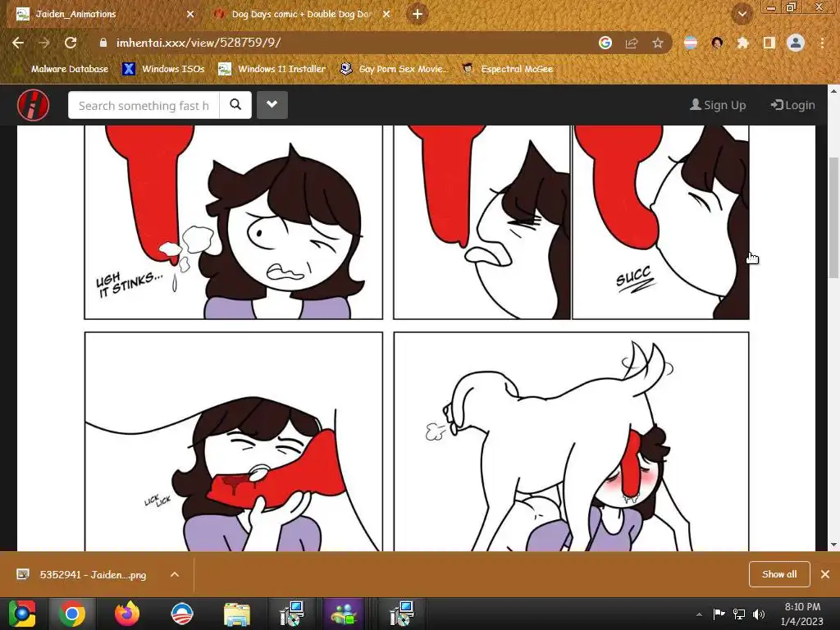The image size is (840, 630).
Task: Click the leftmost colorful taskbar icon
Action: coord(22,614)
